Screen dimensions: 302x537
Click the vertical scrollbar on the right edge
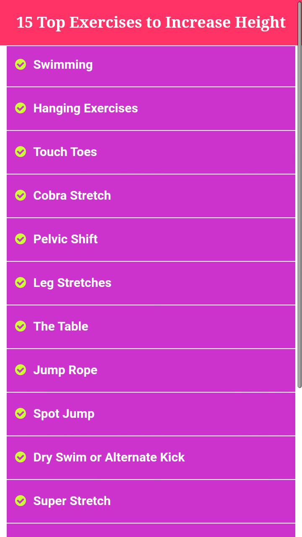(x=299, y=210)
